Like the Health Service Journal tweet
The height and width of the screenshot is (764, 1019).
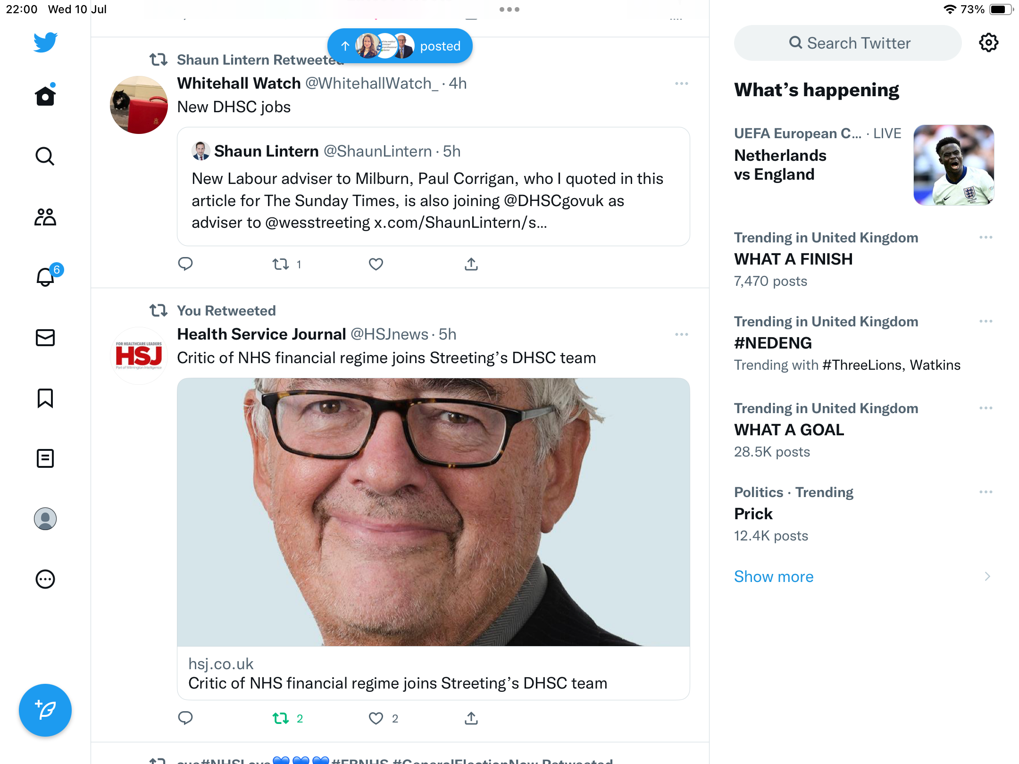coord(376,718)
